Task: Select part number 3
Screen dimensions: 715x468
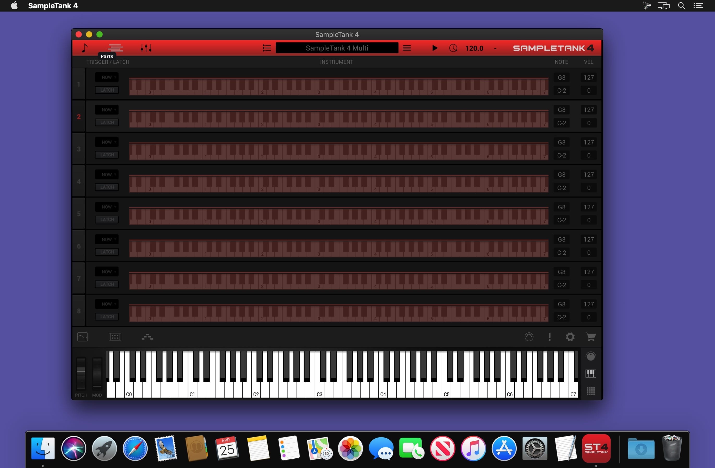Action: point(79,149)
